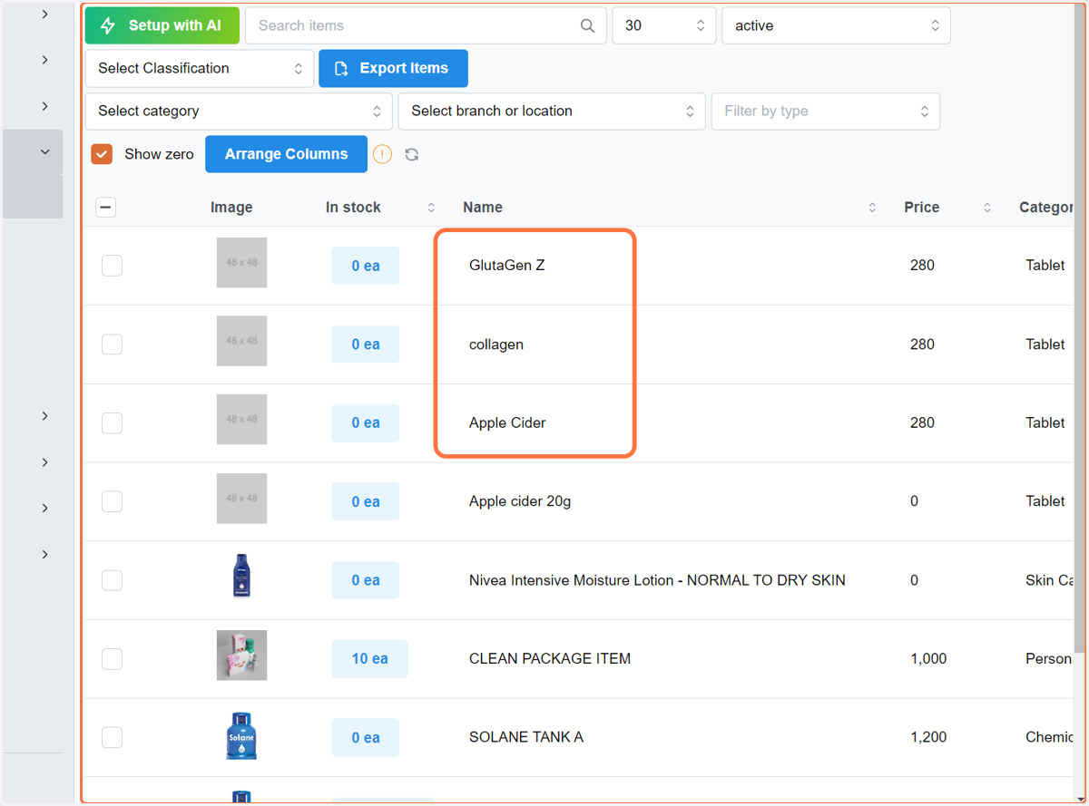Select the GlutaGen Z row checkbox
This screenshot has width=1089, height=806.
point(112,266)
